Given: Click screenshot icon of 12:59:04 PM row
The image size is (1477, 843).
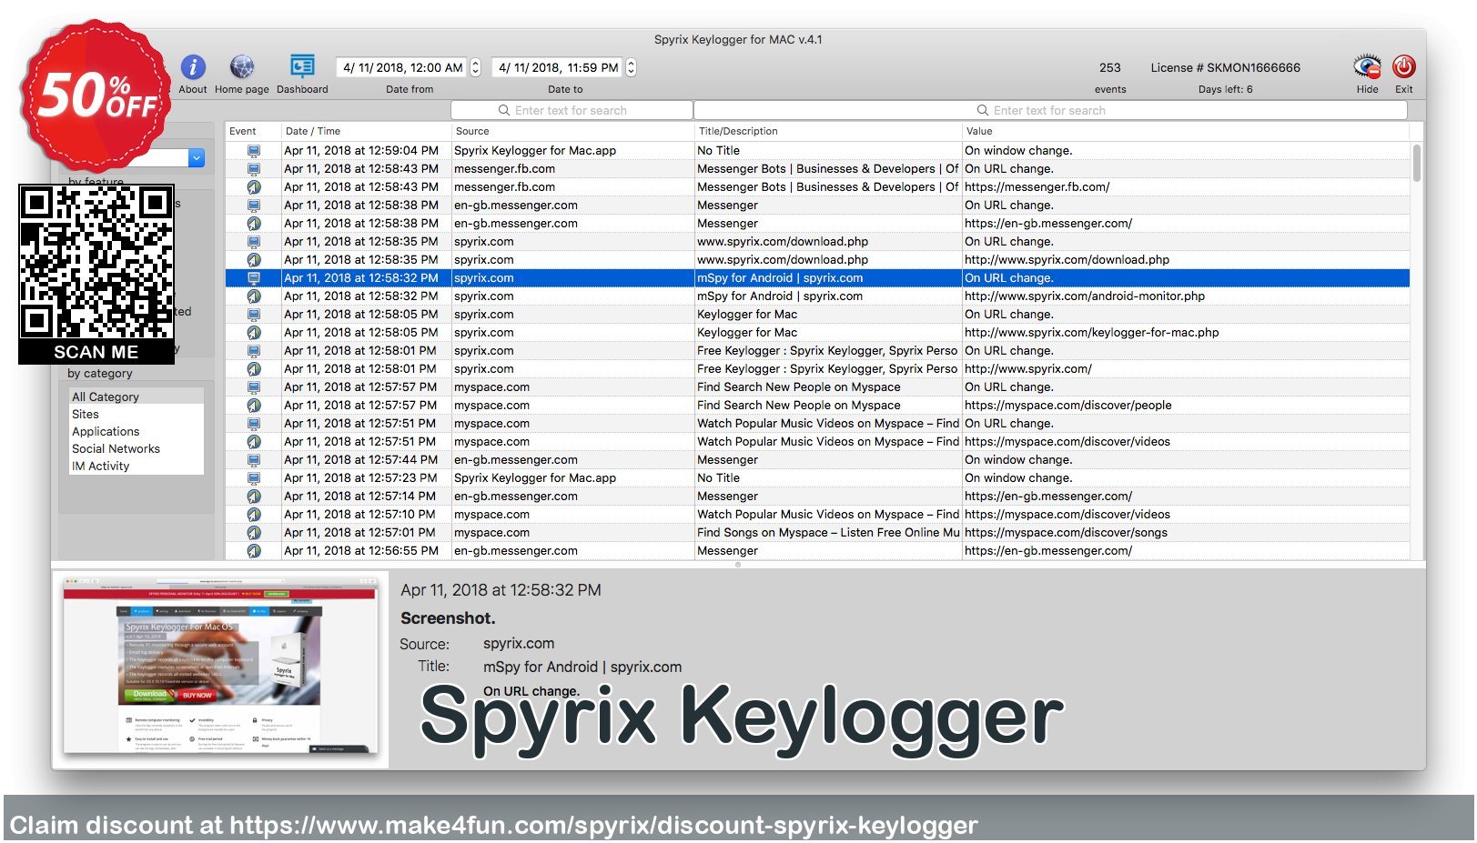Looking at the screenshot, I should [254, 151].
